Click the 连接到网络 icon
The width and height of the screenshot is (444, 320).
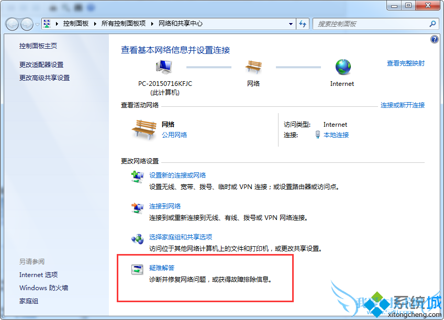[x=137, y=208]
